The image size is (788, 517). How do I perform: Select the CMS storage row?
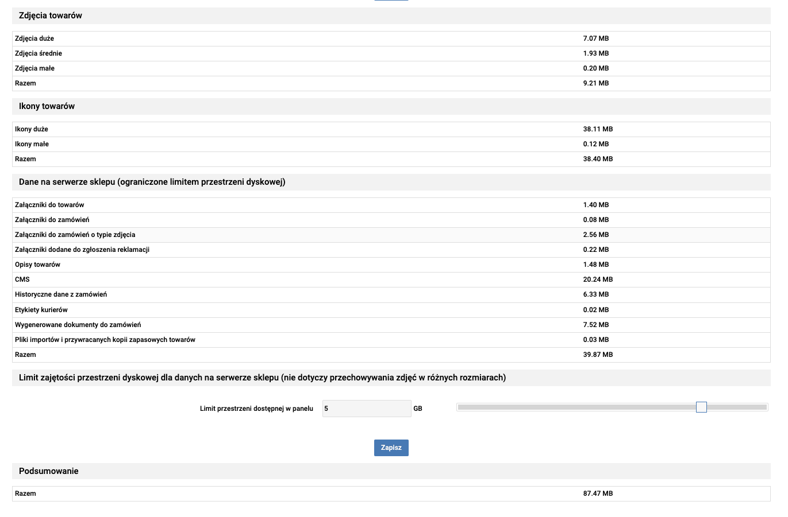click(x=391, y=279)
